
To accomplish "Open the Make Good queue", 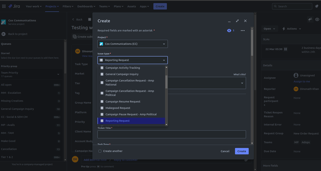I will click(x=31, y=141).
